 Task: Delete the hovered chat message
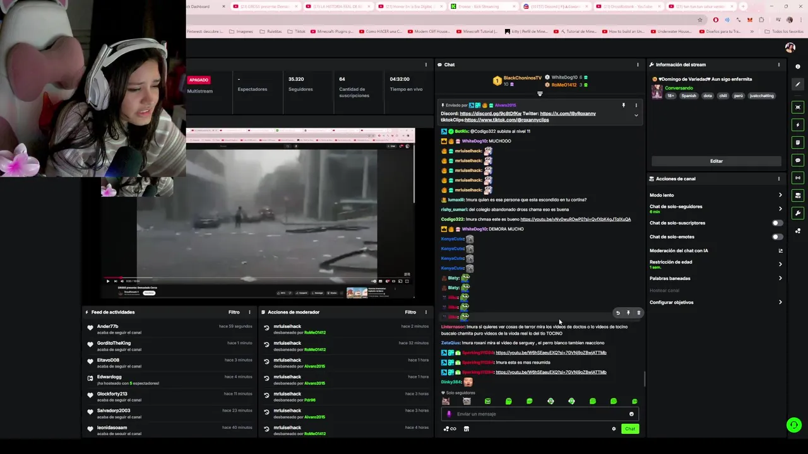click(x=638, y=313)
